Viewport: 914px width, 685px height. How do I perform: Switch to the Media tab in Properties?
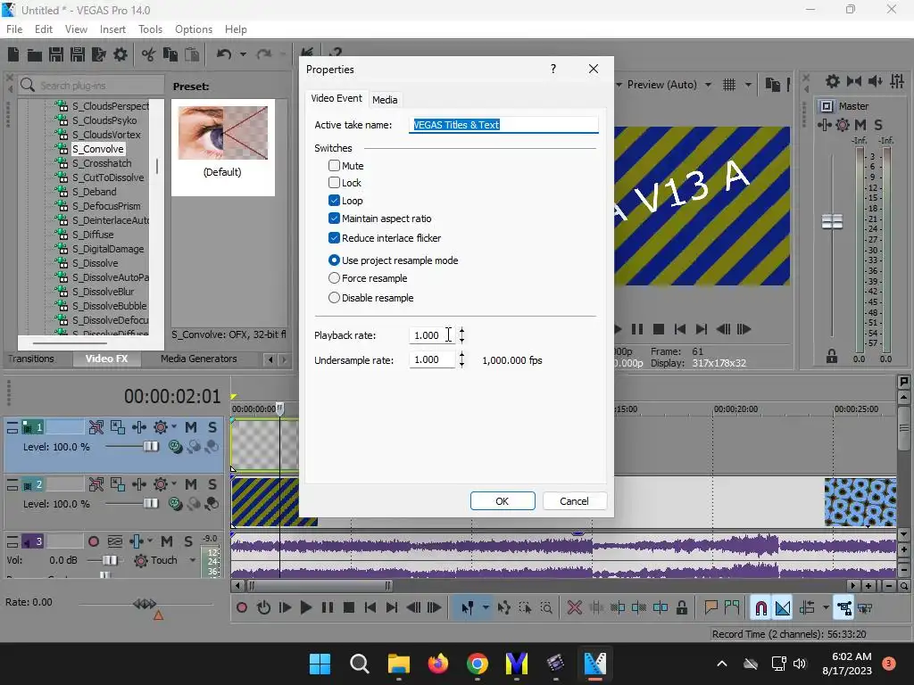pyautogui.click(x=385, y=100)
